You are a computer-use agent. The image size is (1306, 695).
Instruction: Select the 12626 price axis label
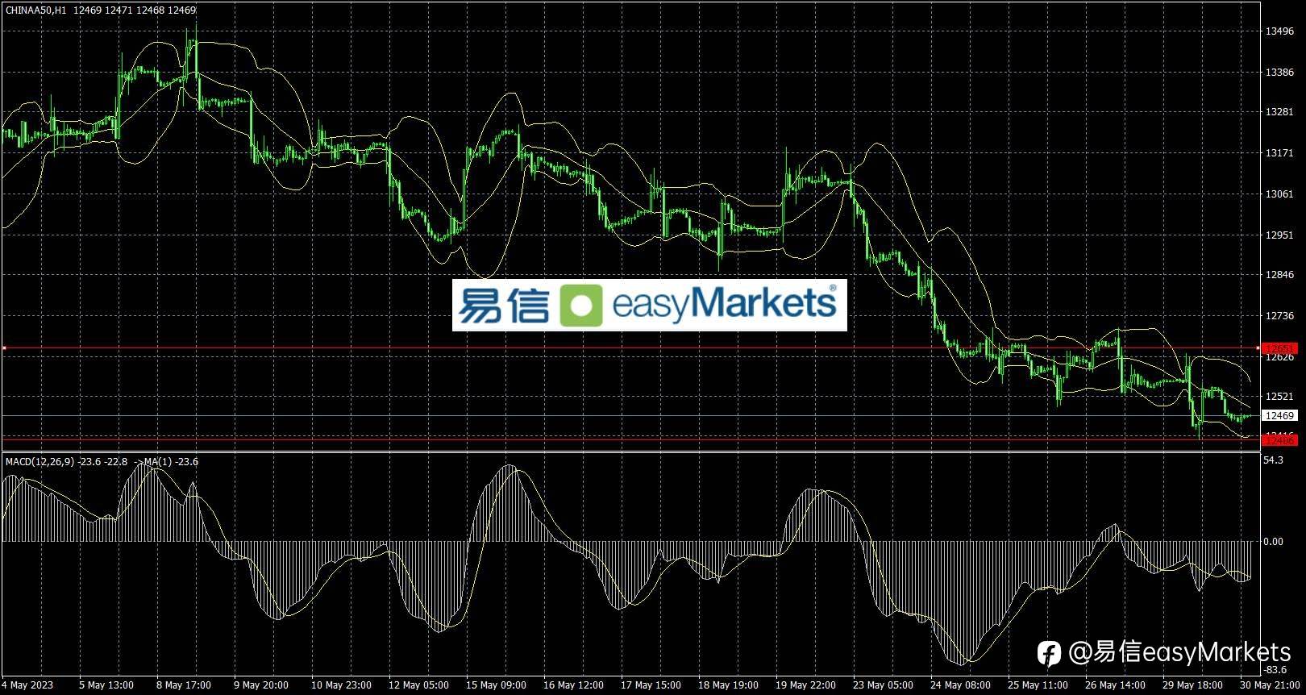1279,357
